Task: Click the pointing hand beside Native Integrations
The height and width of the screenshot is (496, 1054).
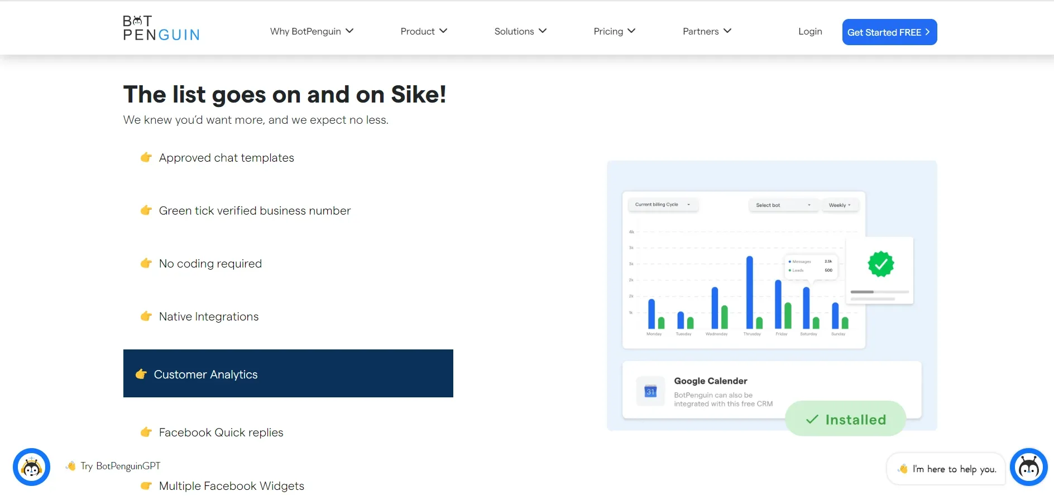Action: [x=146, y=317]
